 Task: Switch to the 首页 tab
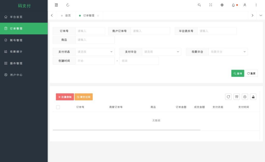(x=66, y=16)
